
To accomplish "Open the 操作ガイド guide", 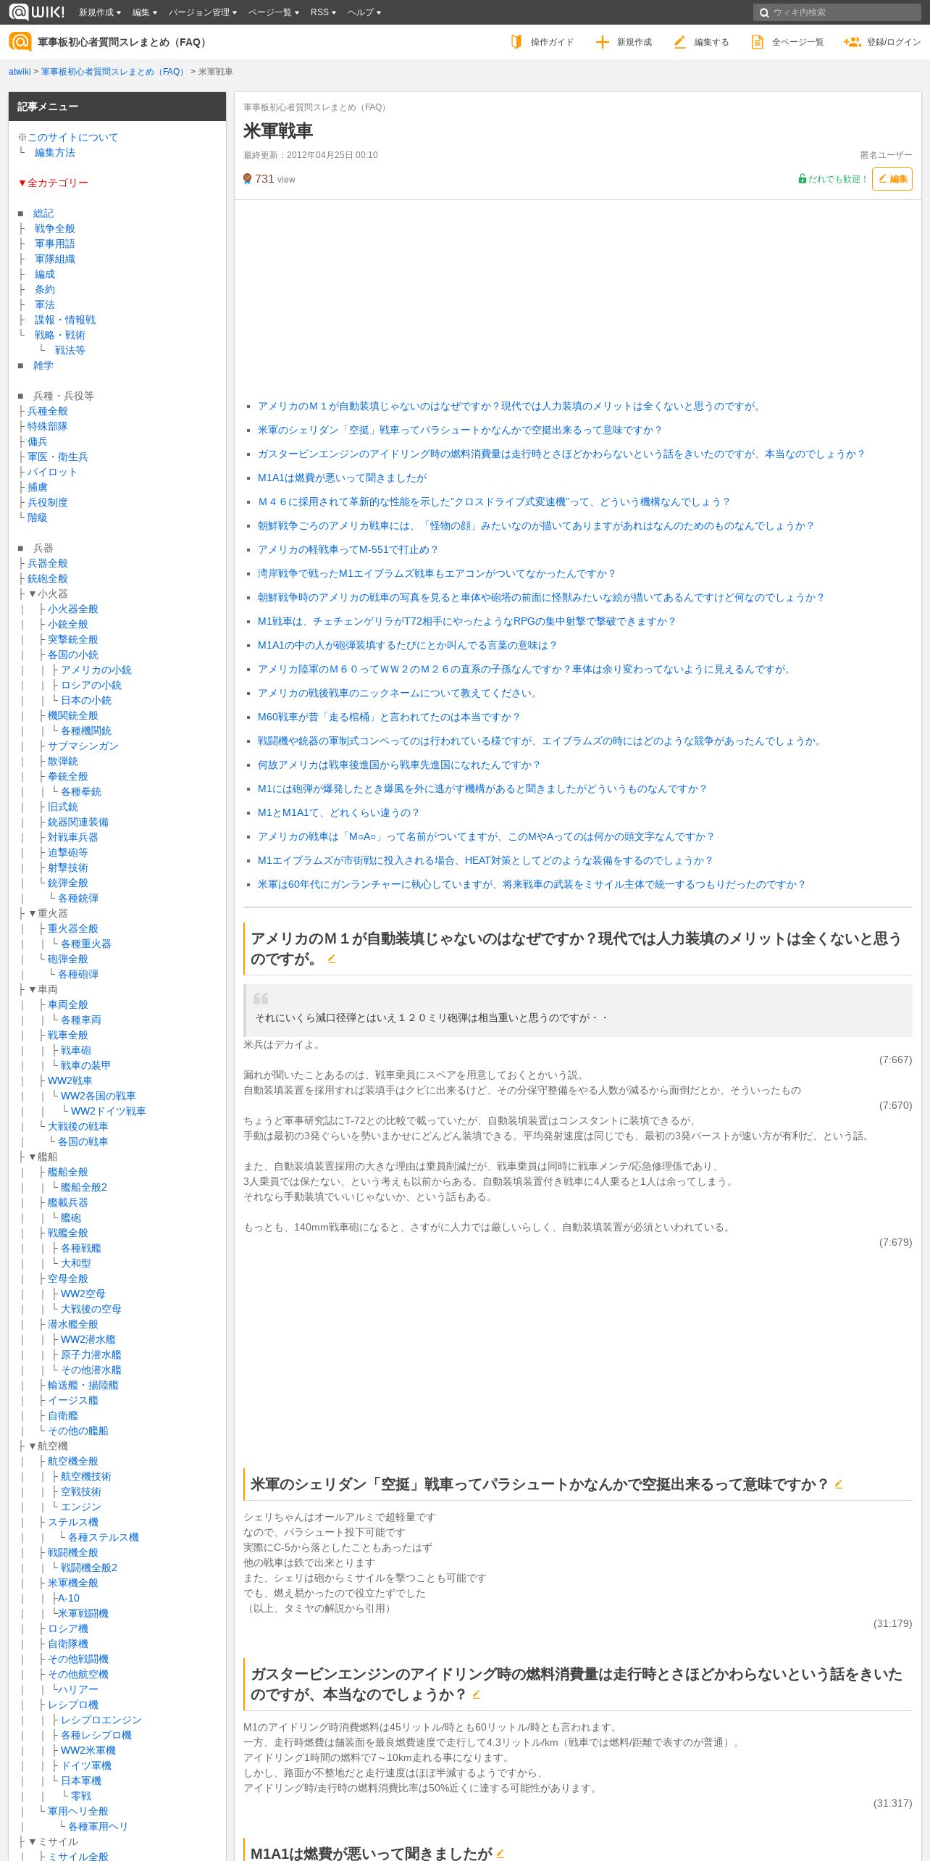I will coord(542,42).
